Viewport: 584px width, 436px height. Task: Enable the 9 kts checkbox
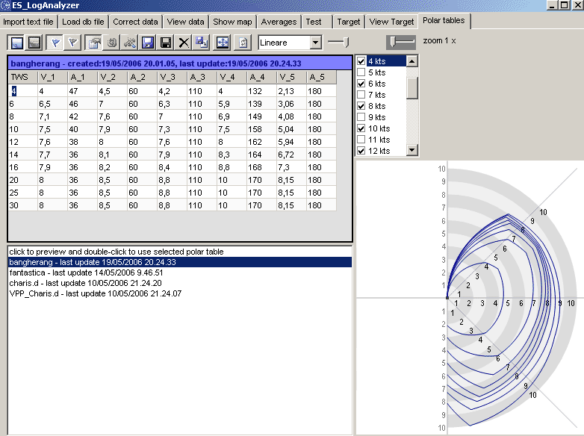361,117
